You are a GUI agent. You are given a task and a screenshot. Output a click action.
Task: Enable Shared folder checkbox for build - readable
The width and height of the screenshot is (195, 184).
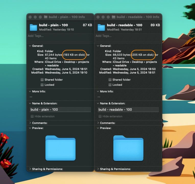[110, 80]
